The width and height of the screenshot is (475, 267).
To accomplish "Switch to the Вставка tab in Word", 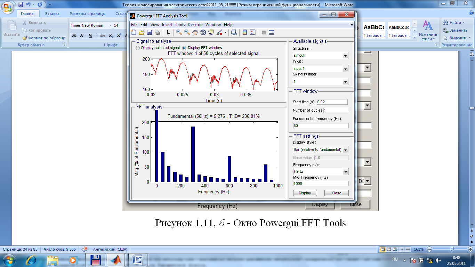I will (52, 14).
